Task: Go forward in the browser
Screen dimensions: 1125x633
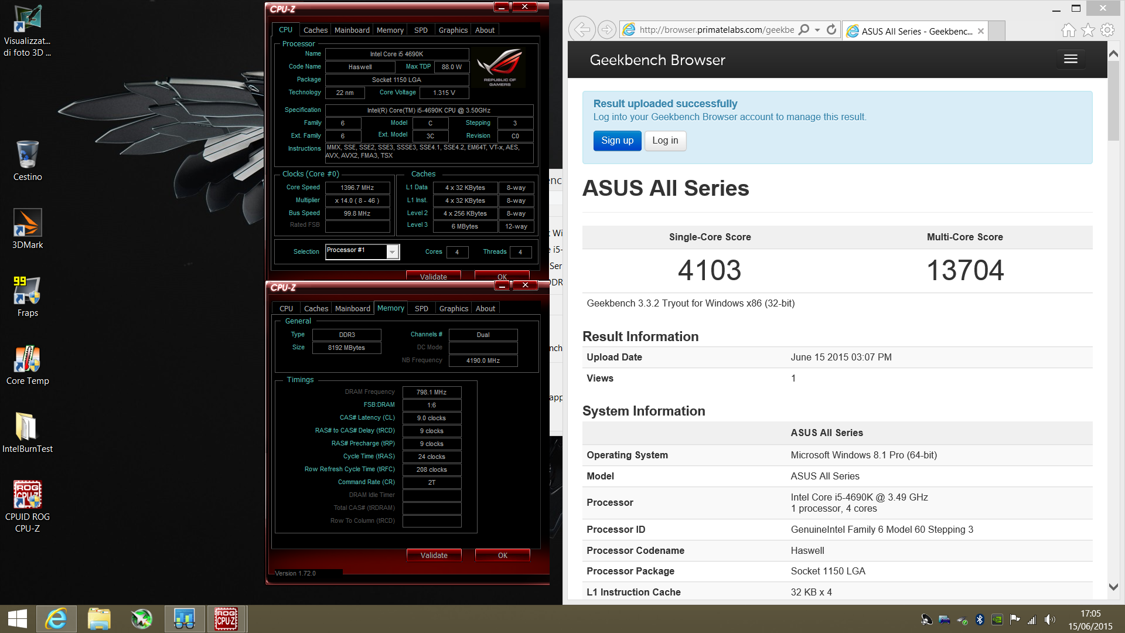Action: tap(606, 29)
